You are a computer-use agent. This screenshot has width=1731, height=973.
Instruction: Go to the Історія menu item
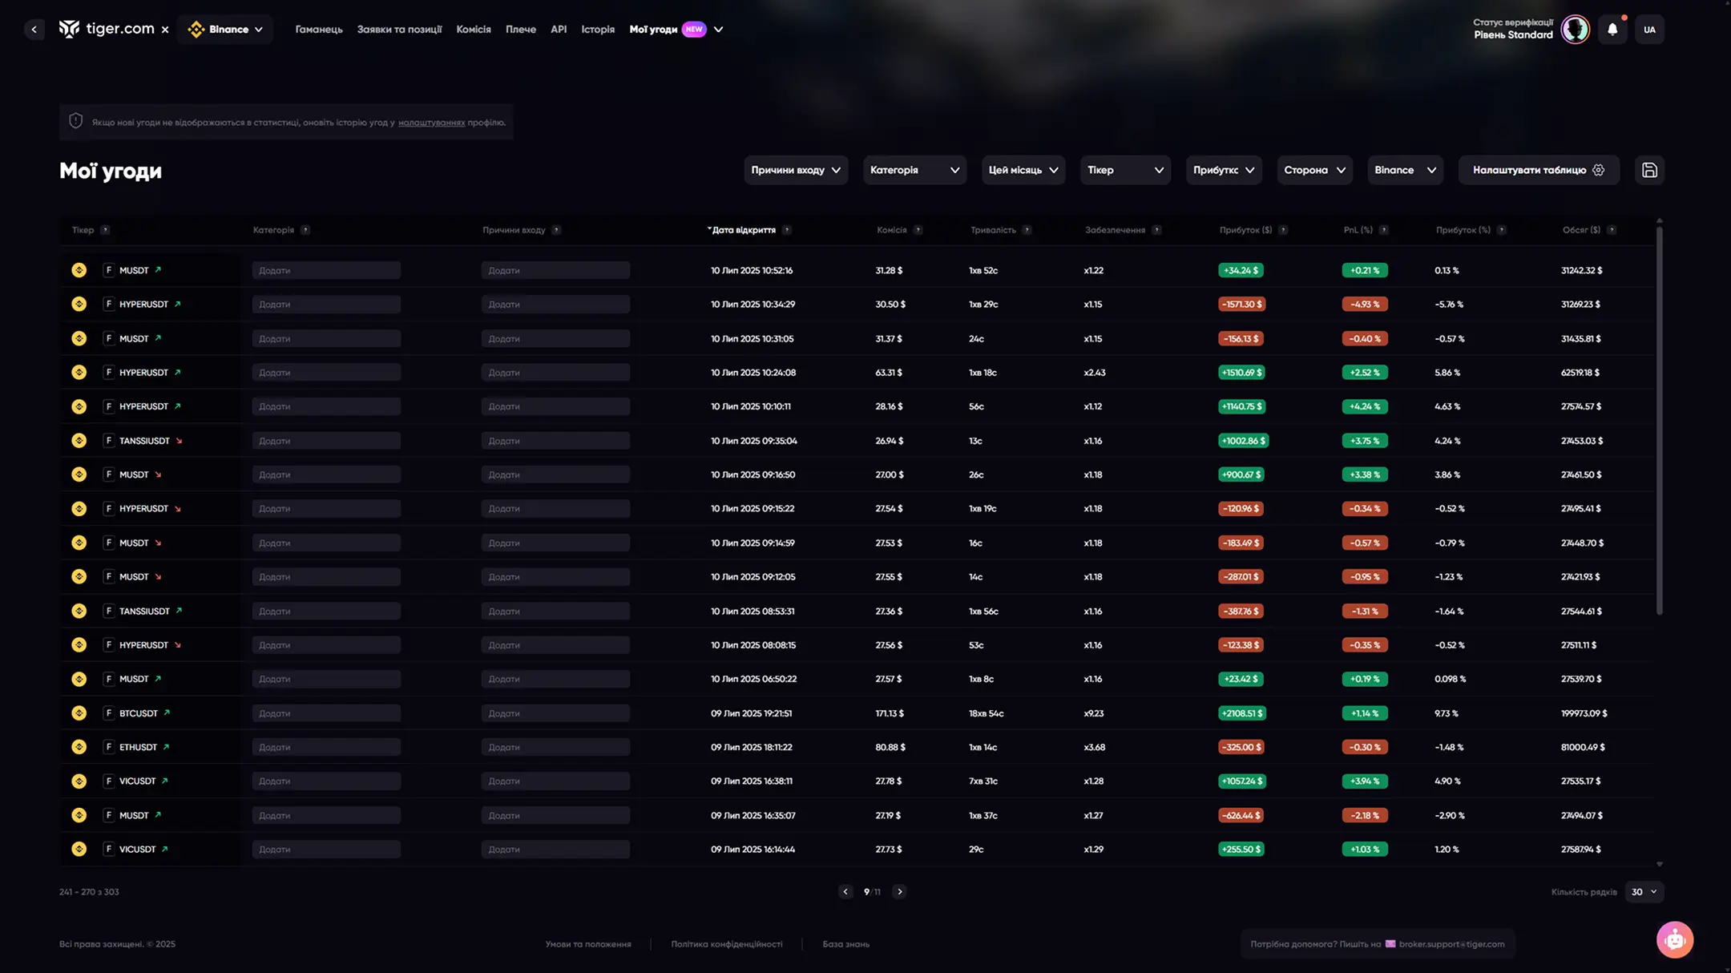tap(598, 30)
